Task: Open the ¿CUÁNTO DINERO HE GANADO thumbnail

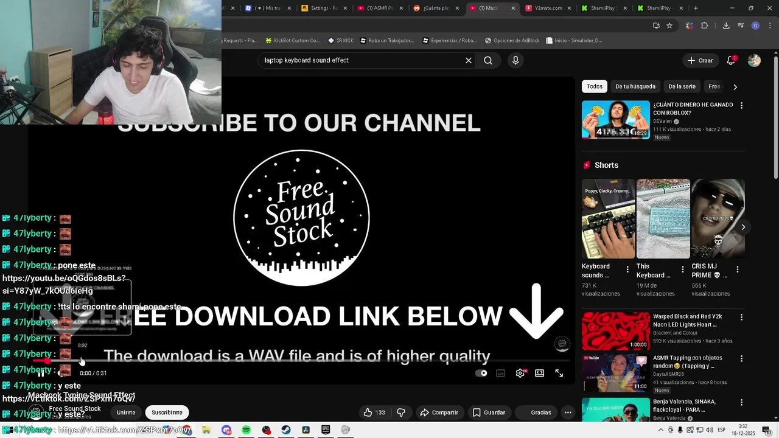Action: (615, 119)
